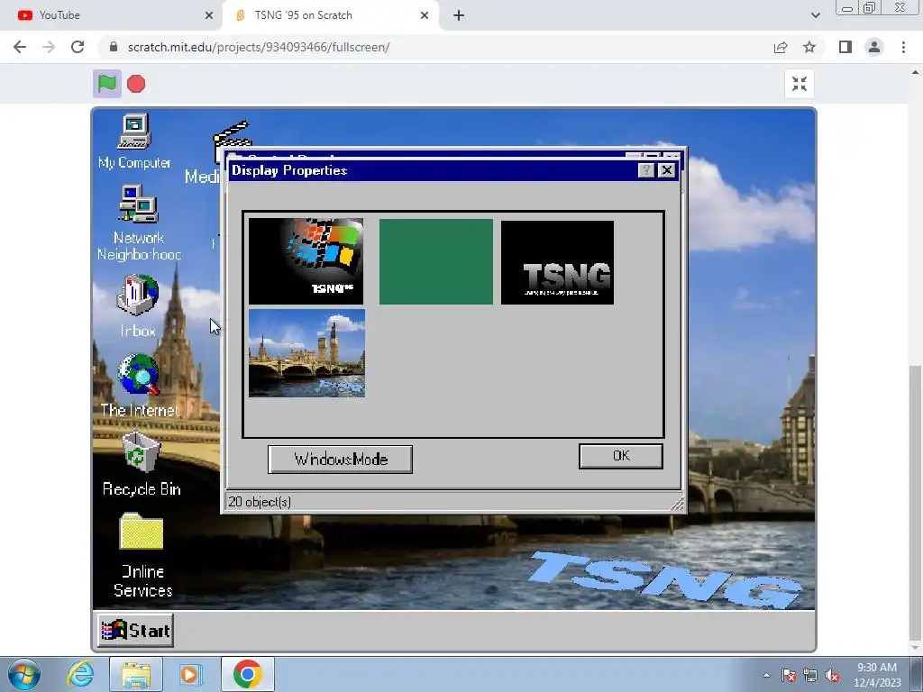
Task: Show hidden system tray icons
Action: [x=766, y=675]
